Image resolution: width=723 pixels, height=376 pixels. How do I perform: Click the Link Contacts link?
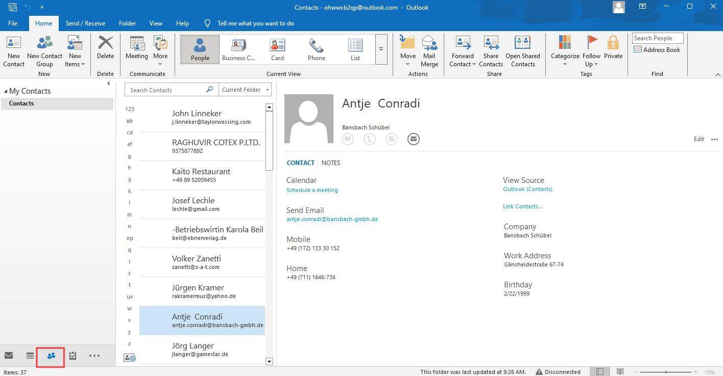[522, 206]
